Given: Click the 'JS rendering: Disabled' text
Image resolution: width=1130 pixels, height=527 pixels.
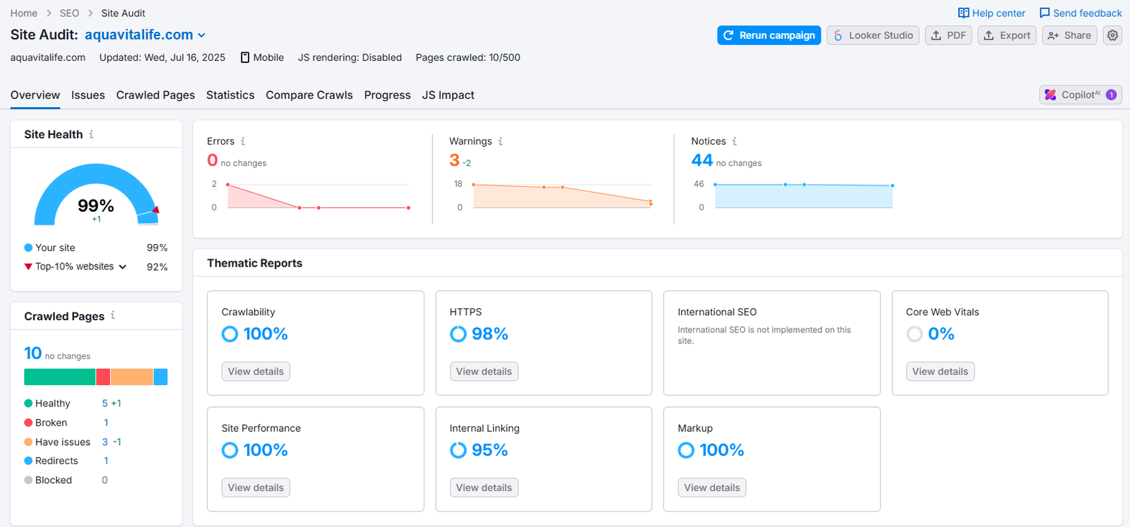Looking at the screenshot, I should click(x=350, y=57).
